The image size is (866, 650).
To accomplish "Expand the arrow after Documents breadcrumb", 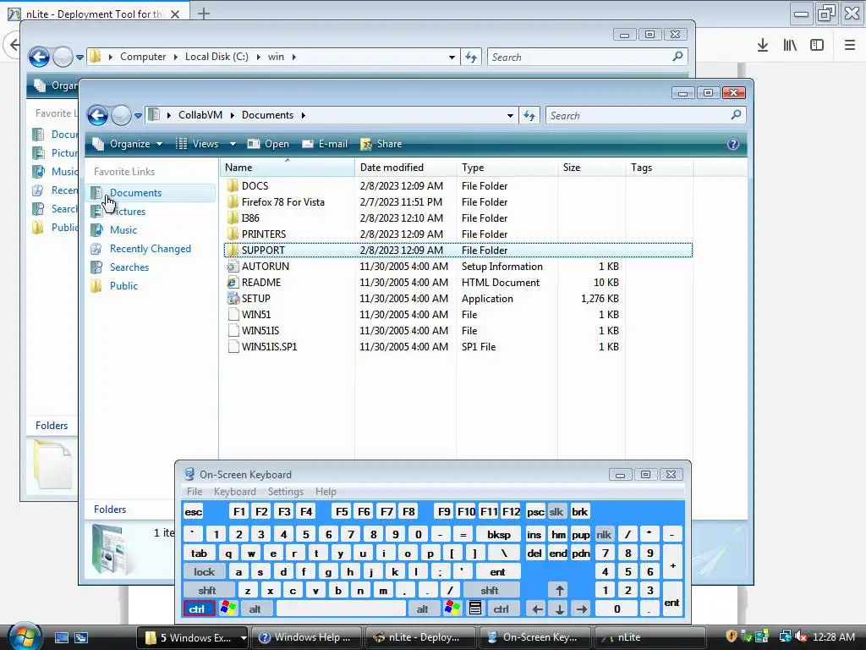I will tap(304, 115).
